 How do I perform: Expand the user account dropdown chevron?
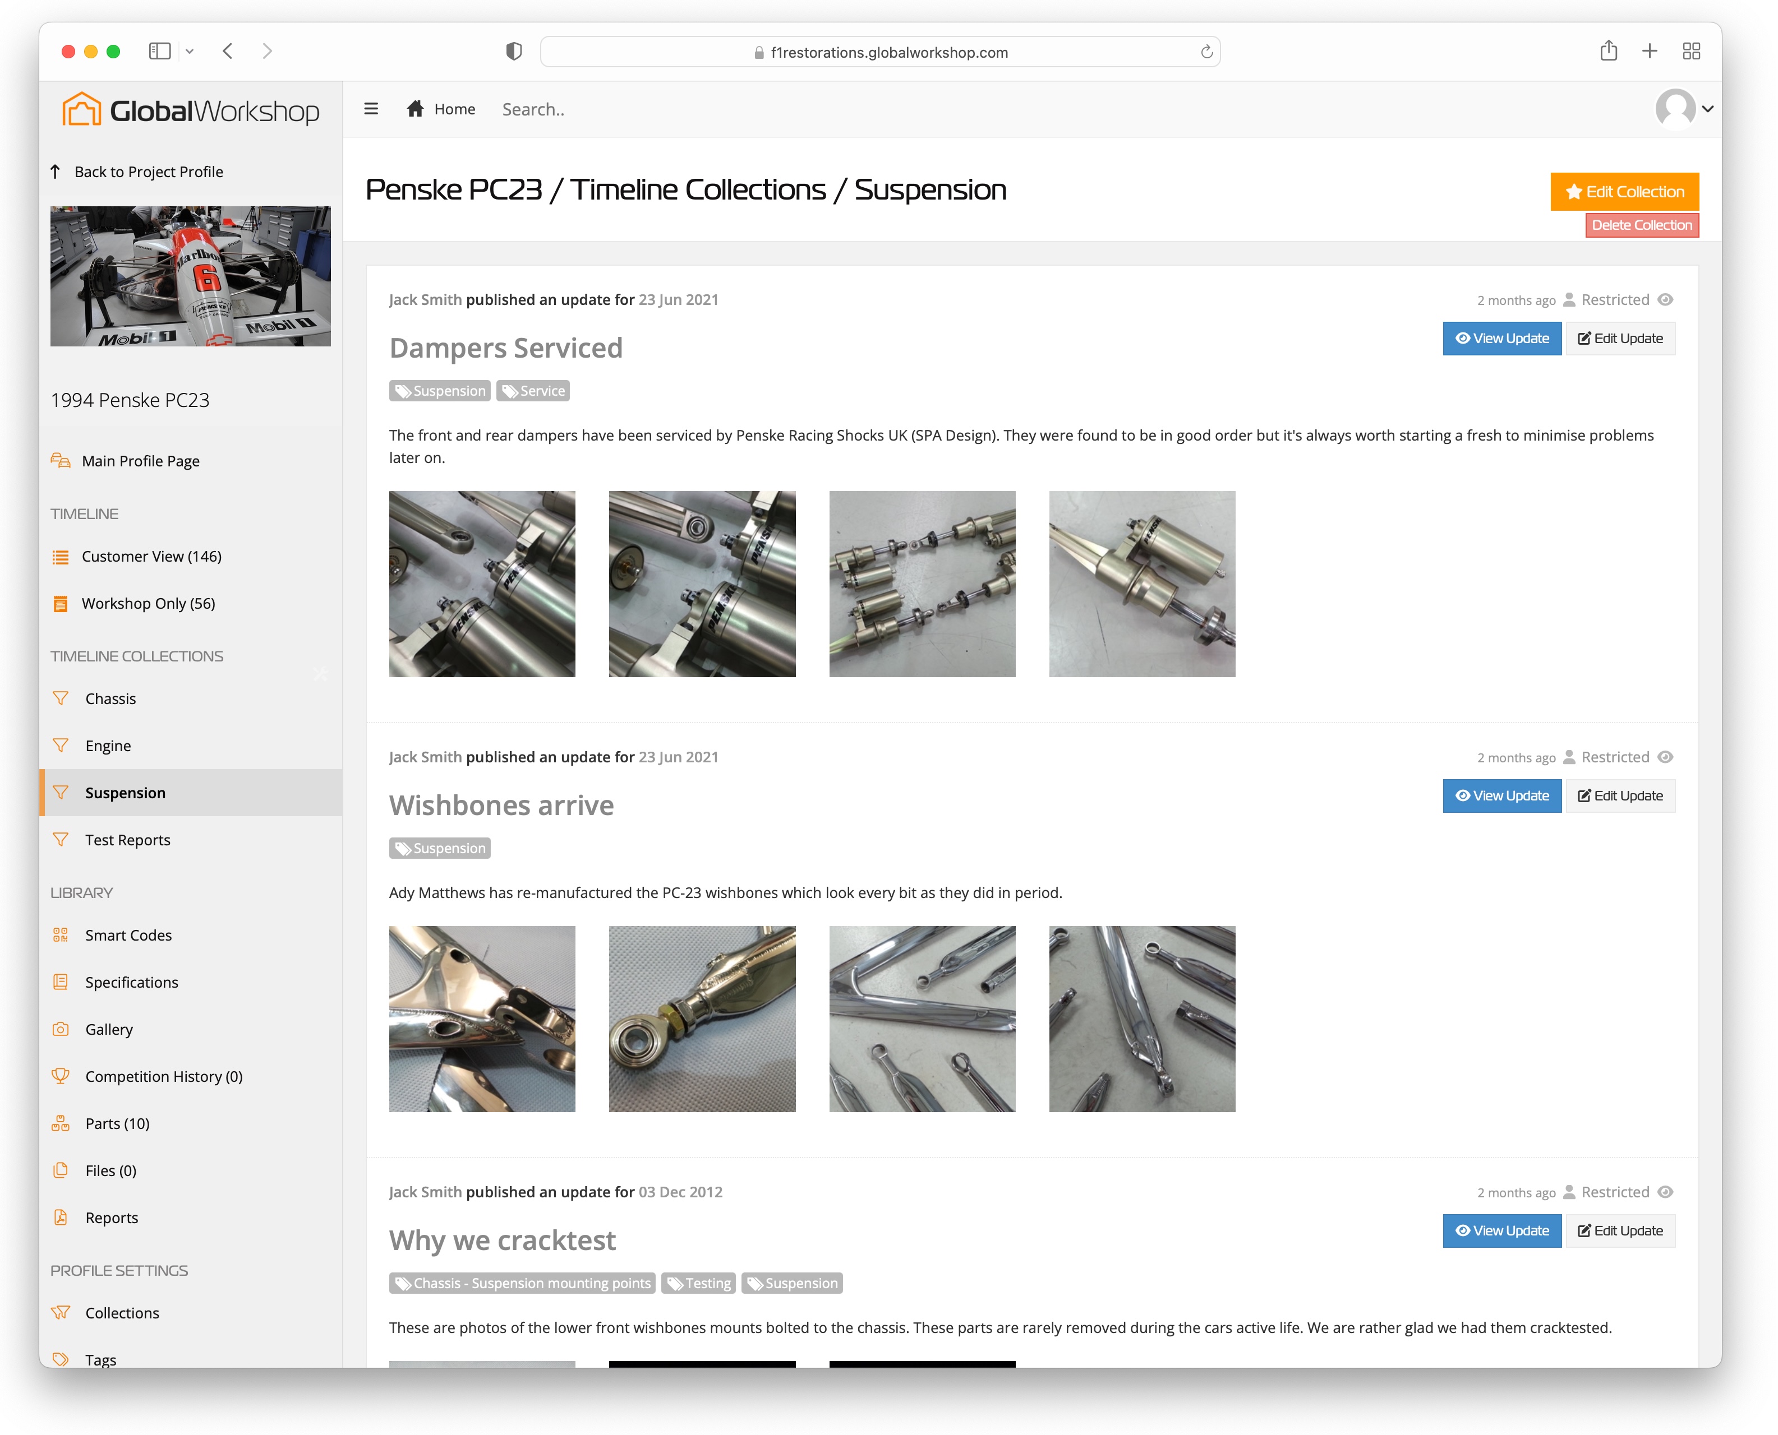point(1708,109)
